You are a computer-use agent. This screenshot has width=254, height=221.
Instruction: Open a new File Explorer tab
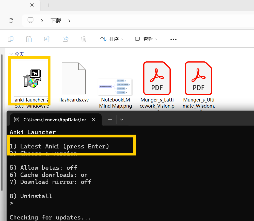[x=49, y=5]
